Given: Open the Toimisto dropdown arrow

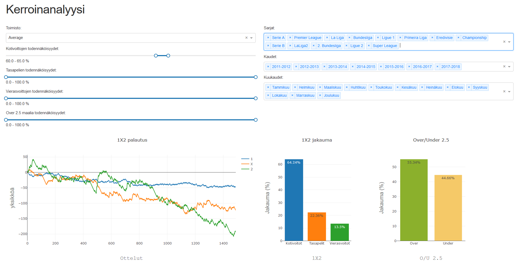Looking at the screenshot, I should click(x=251, y=38).
